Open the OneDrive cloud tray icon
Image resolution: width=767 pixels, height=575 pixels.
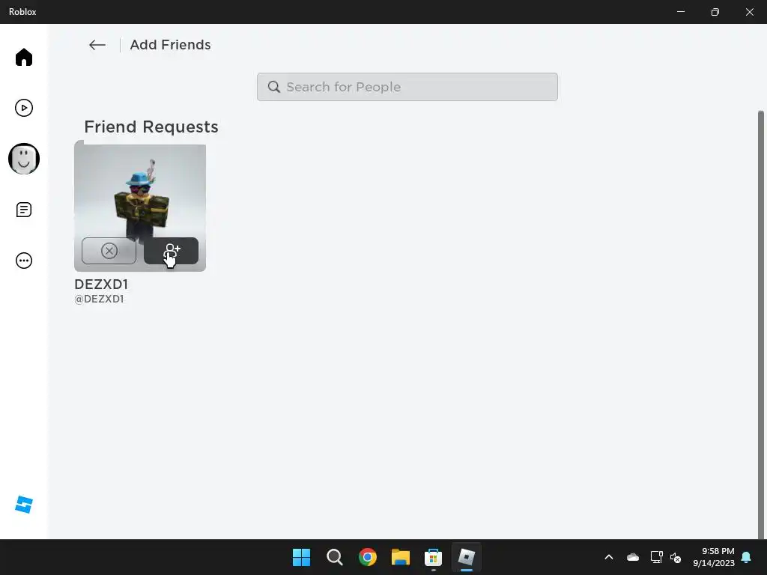pyautogui.click(x=632, y=557)
